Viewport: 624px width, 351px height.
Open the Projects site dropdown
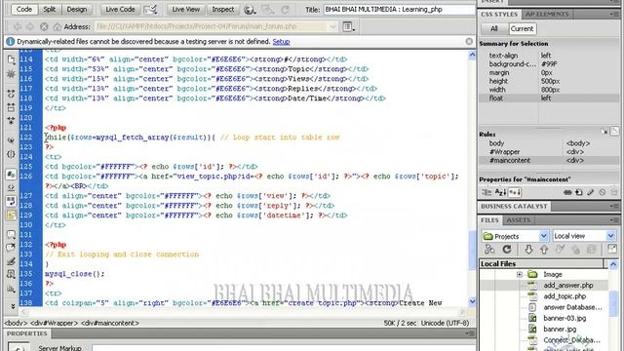[x=544, y=236]
